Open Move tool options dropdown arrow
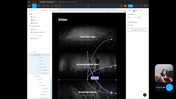 pyautogui.click(x=36, y=6)
